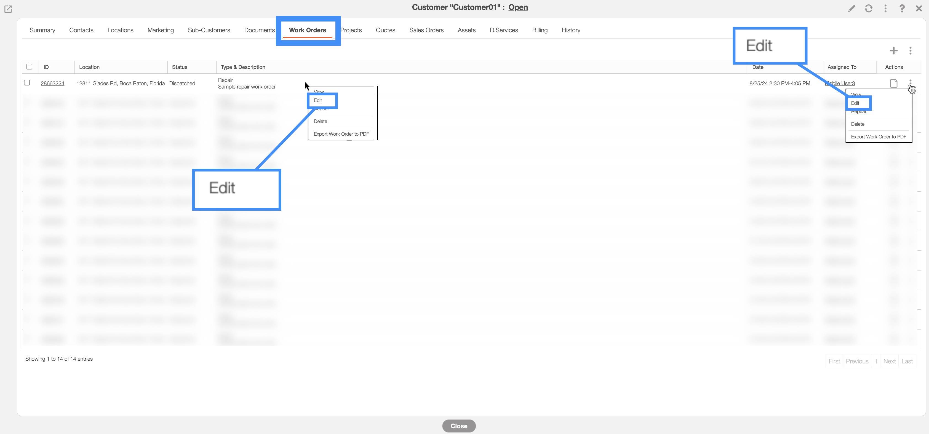The height and width of the screenshot is (434, 929).
Task: Select Edit in the right context menu
Action: (x=855, y=103)
